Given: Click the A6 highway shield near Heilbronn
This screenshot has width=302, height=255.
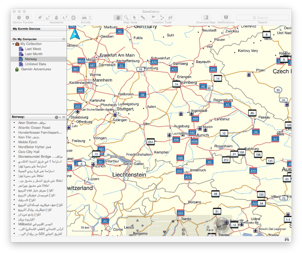Looking at the screenshot, I should pos(142,95).
